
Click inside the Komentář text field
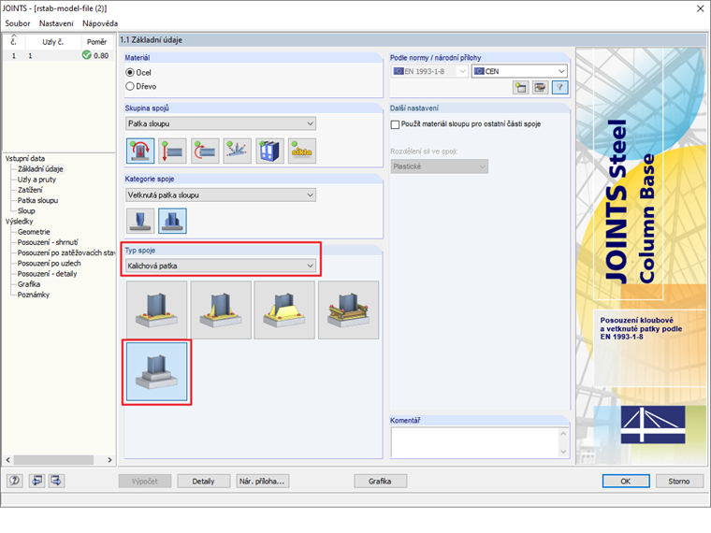pos(474,442)
